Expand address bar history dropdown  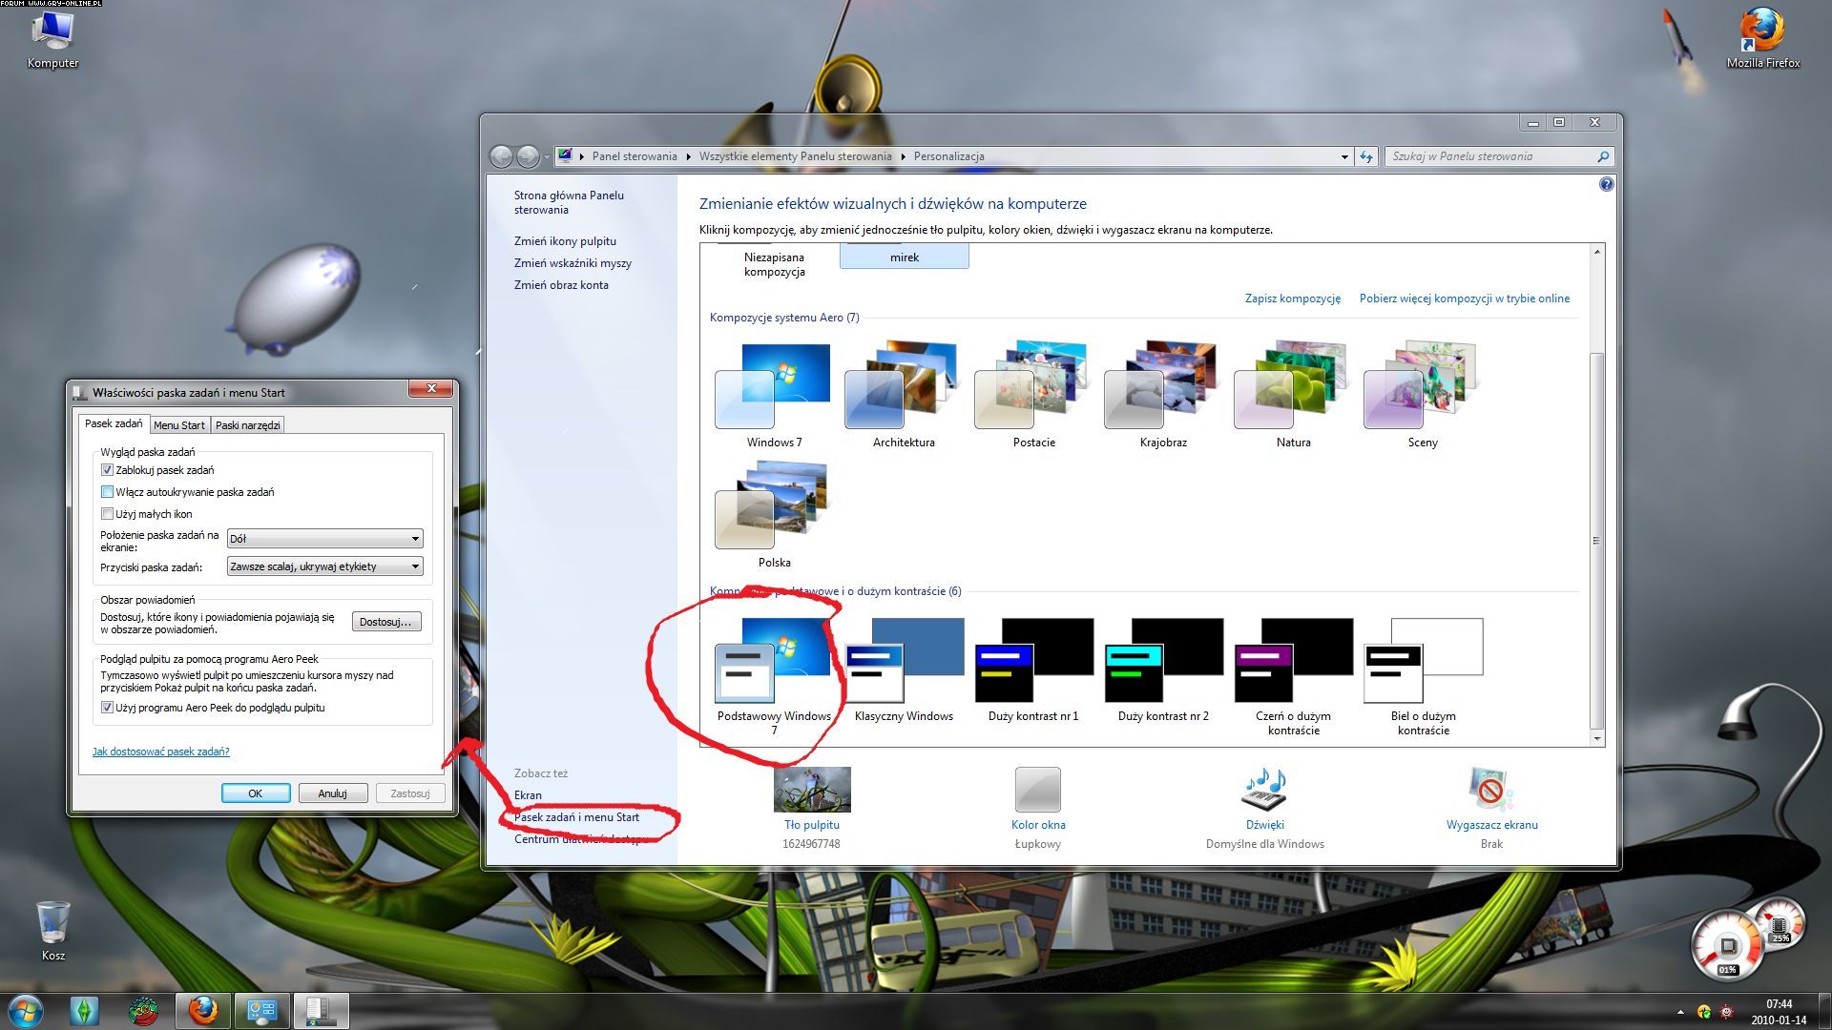point(1343,156)
